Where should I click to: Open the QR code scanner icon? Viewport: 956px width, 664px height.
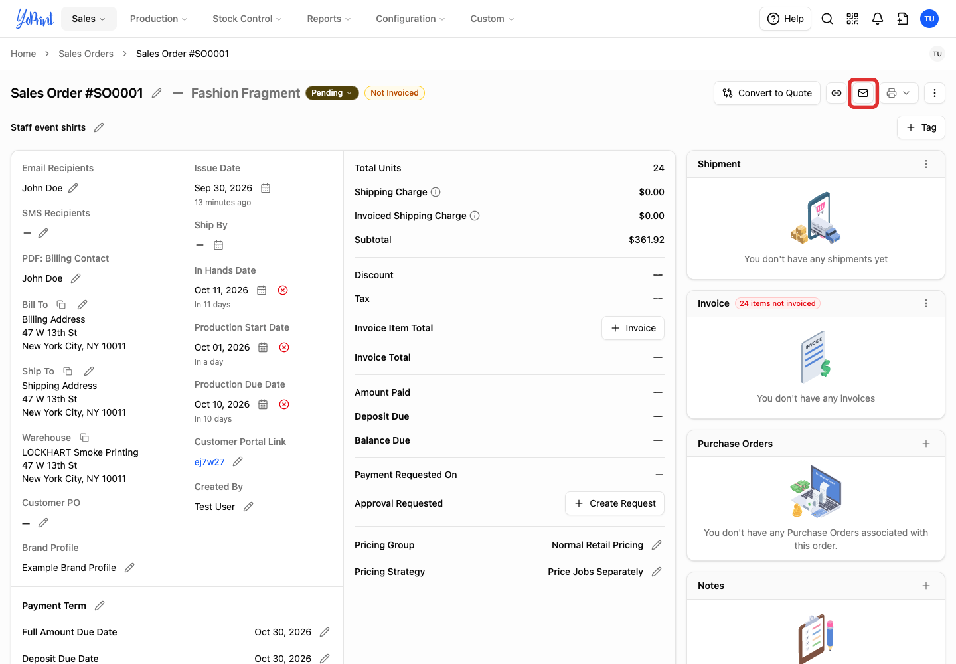click(852, 19)
